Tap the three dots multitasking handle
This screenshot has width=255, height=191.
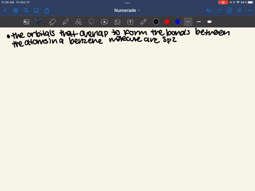click(127, 3)
